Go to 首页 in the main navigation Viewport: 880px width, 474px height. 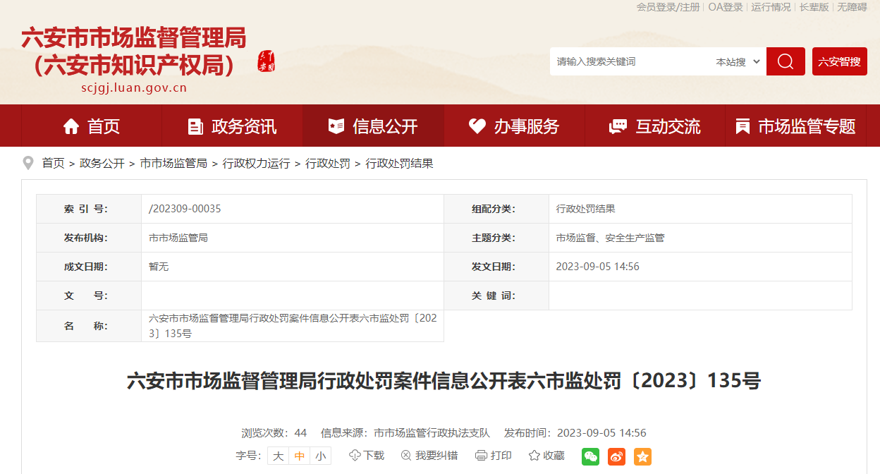92,126
